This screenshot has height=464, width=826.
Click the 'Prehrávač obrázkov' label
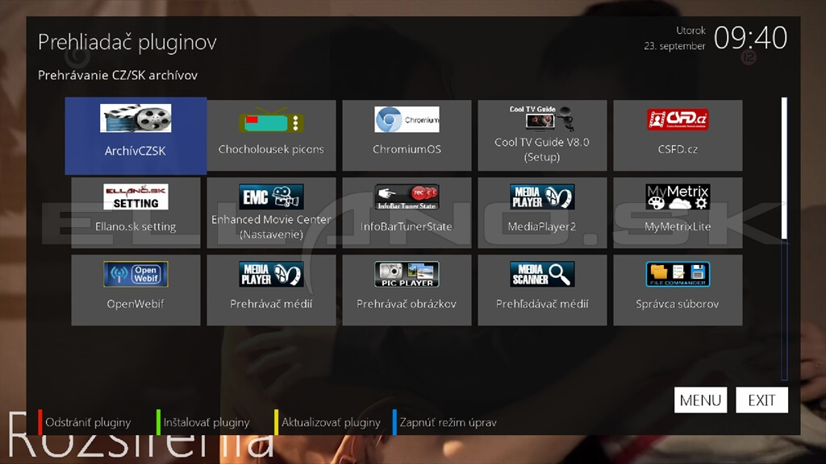[x=407, y=304]
